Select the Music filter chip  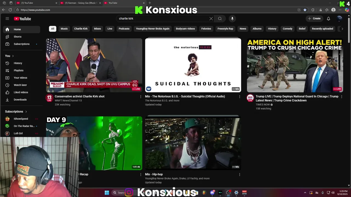(x=64, y=29)
